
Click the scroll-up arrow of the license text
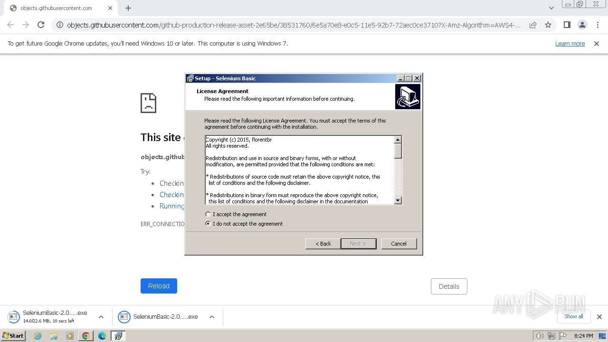398,140
